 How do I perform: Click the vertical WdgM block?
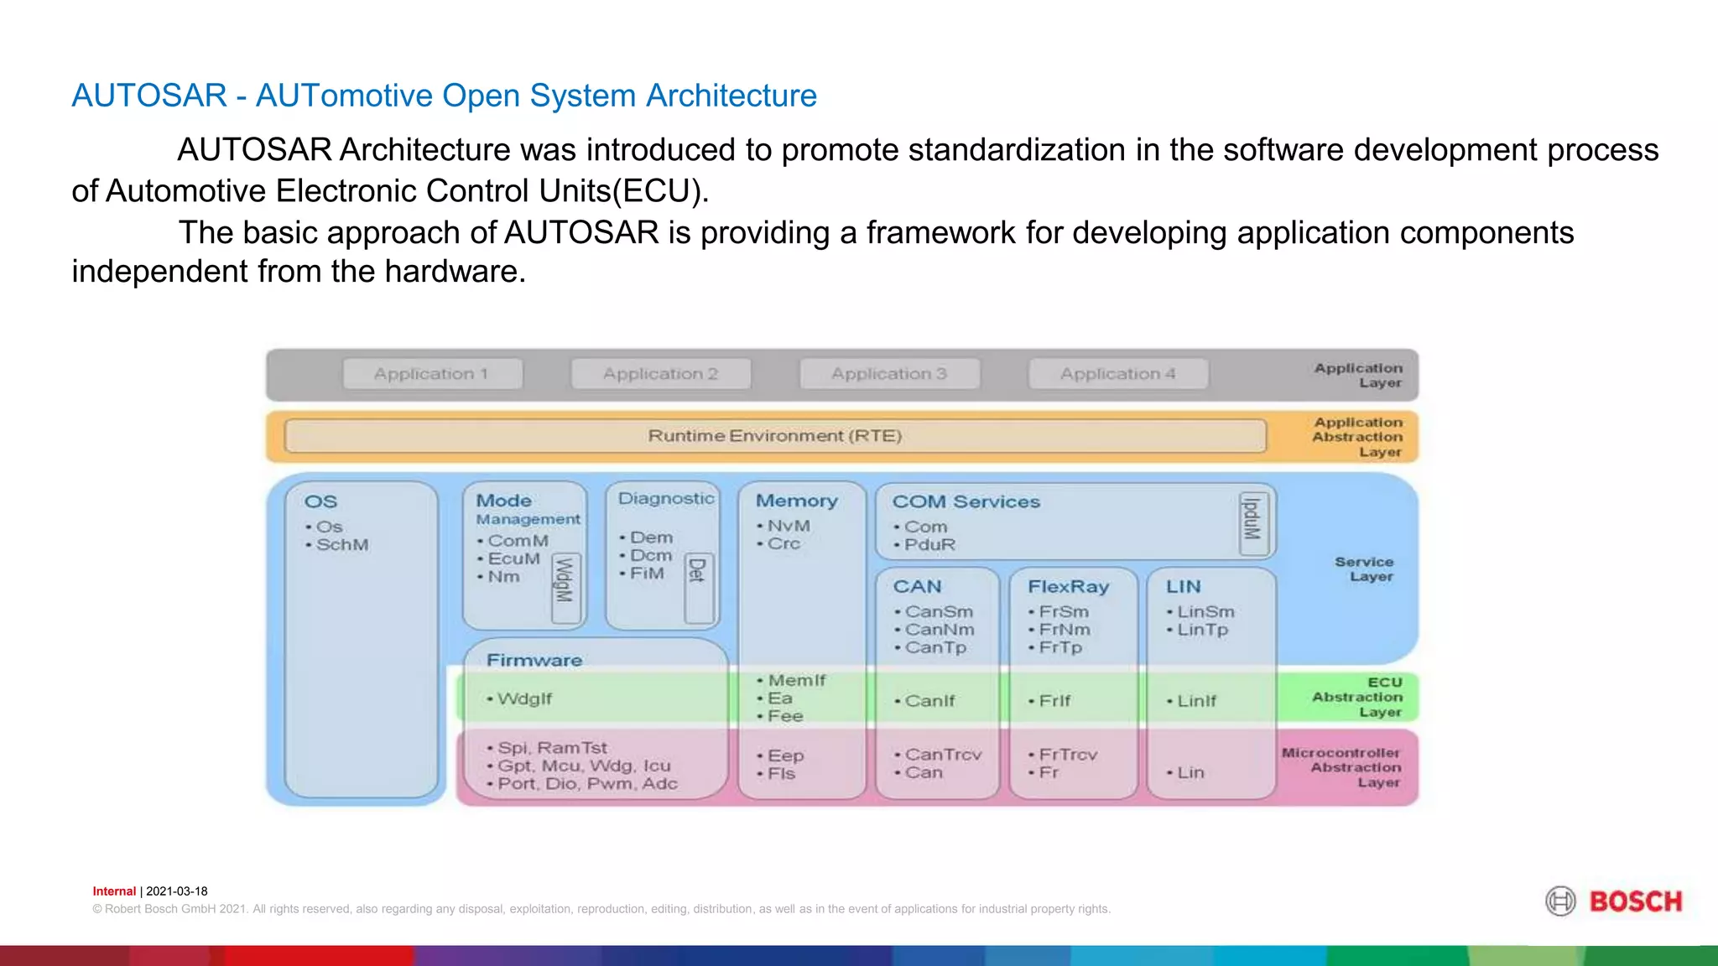tap(565, 588)
